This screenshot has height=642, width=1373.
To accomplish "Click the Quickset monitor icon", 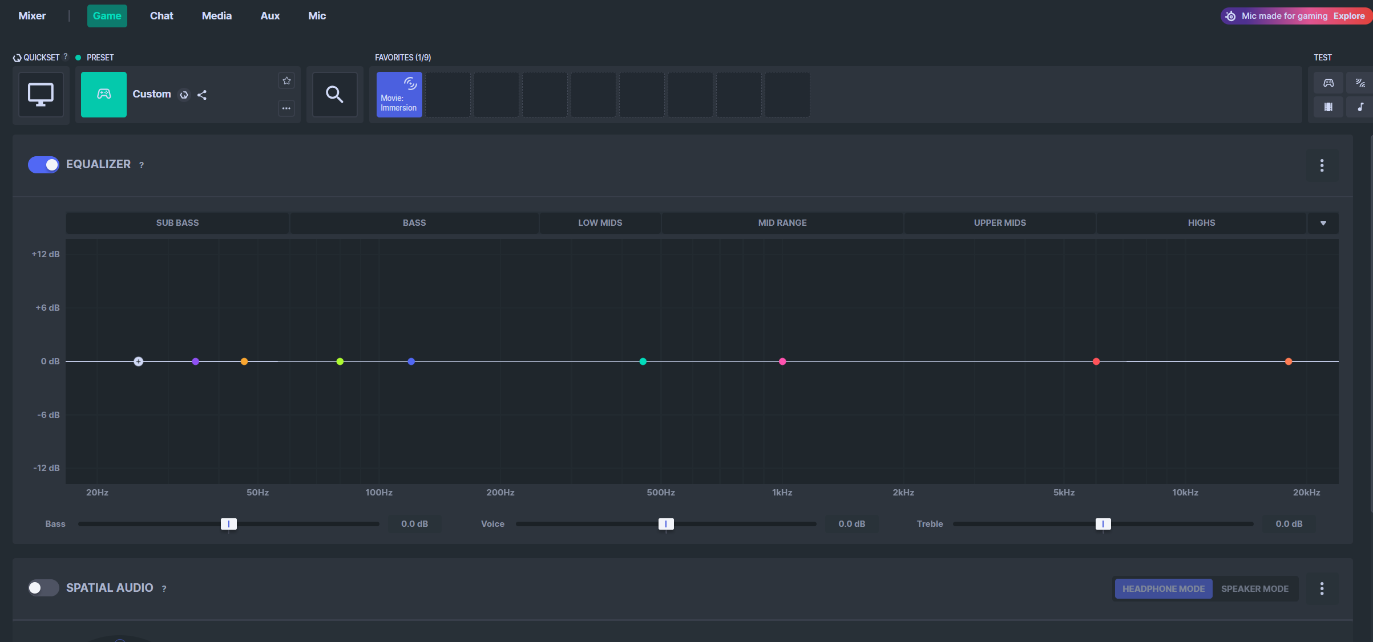I will [x=41, y=95].
